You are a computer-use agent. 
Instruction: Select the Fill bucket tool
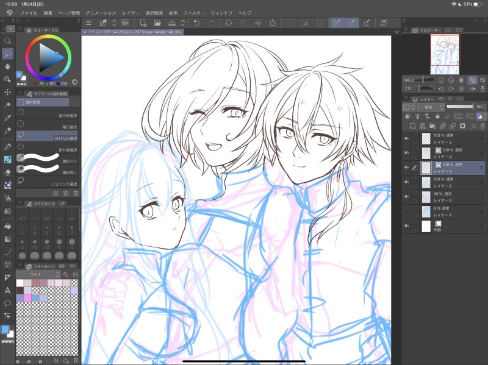point(8,226)
